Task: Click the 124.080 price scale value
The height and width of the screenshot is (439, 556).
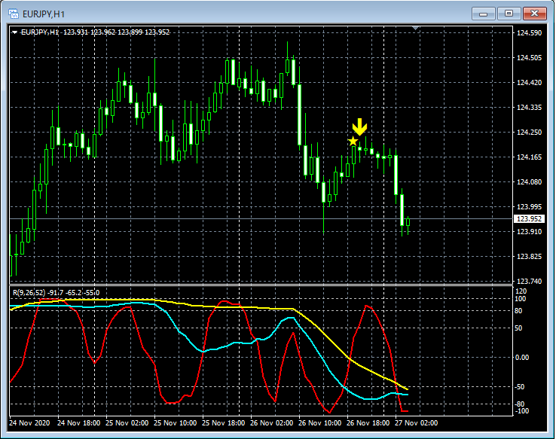Action: 529,181
